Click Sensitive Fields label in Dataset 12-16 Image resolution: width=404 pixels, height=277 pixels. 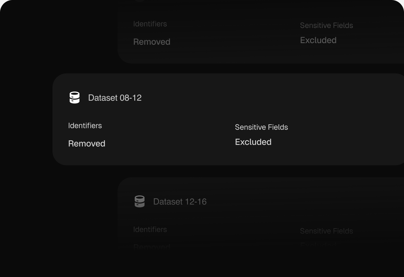[327, 231]
